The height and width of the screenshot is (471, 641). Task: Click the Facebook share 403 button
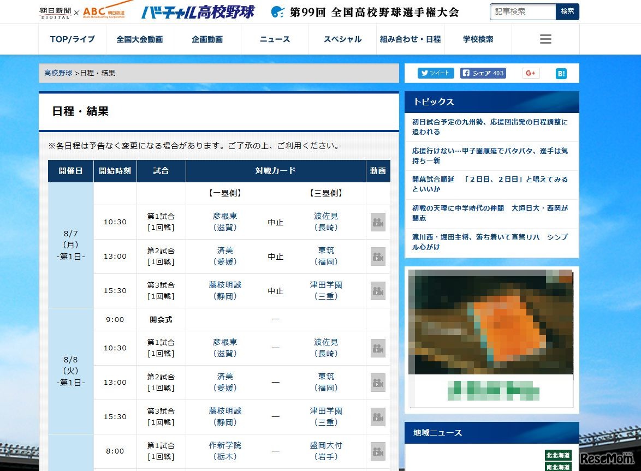(483, 73)
